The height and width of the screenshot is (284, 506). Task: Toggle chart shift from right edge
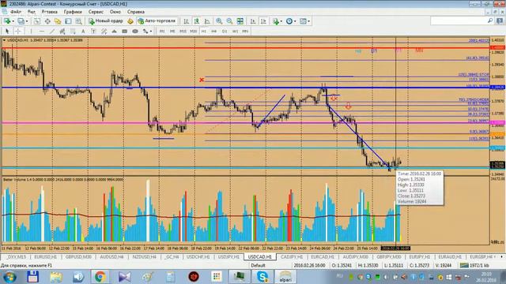click(x=263, y=21)
